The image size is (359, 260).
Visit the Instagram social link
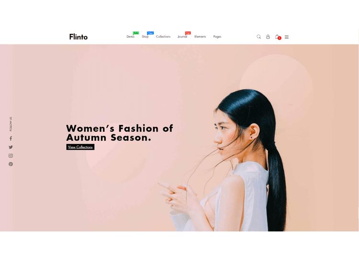[11, 156]
